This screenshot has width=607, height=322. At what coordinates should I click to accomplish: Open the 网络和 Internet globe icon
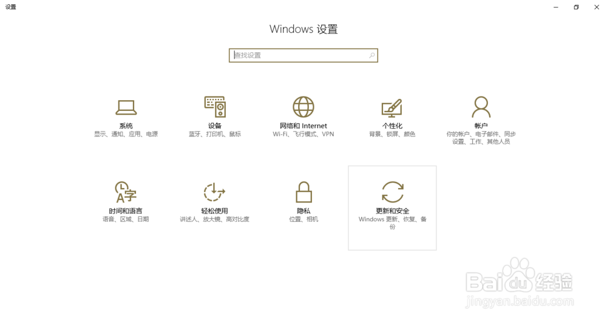[303, 107]
